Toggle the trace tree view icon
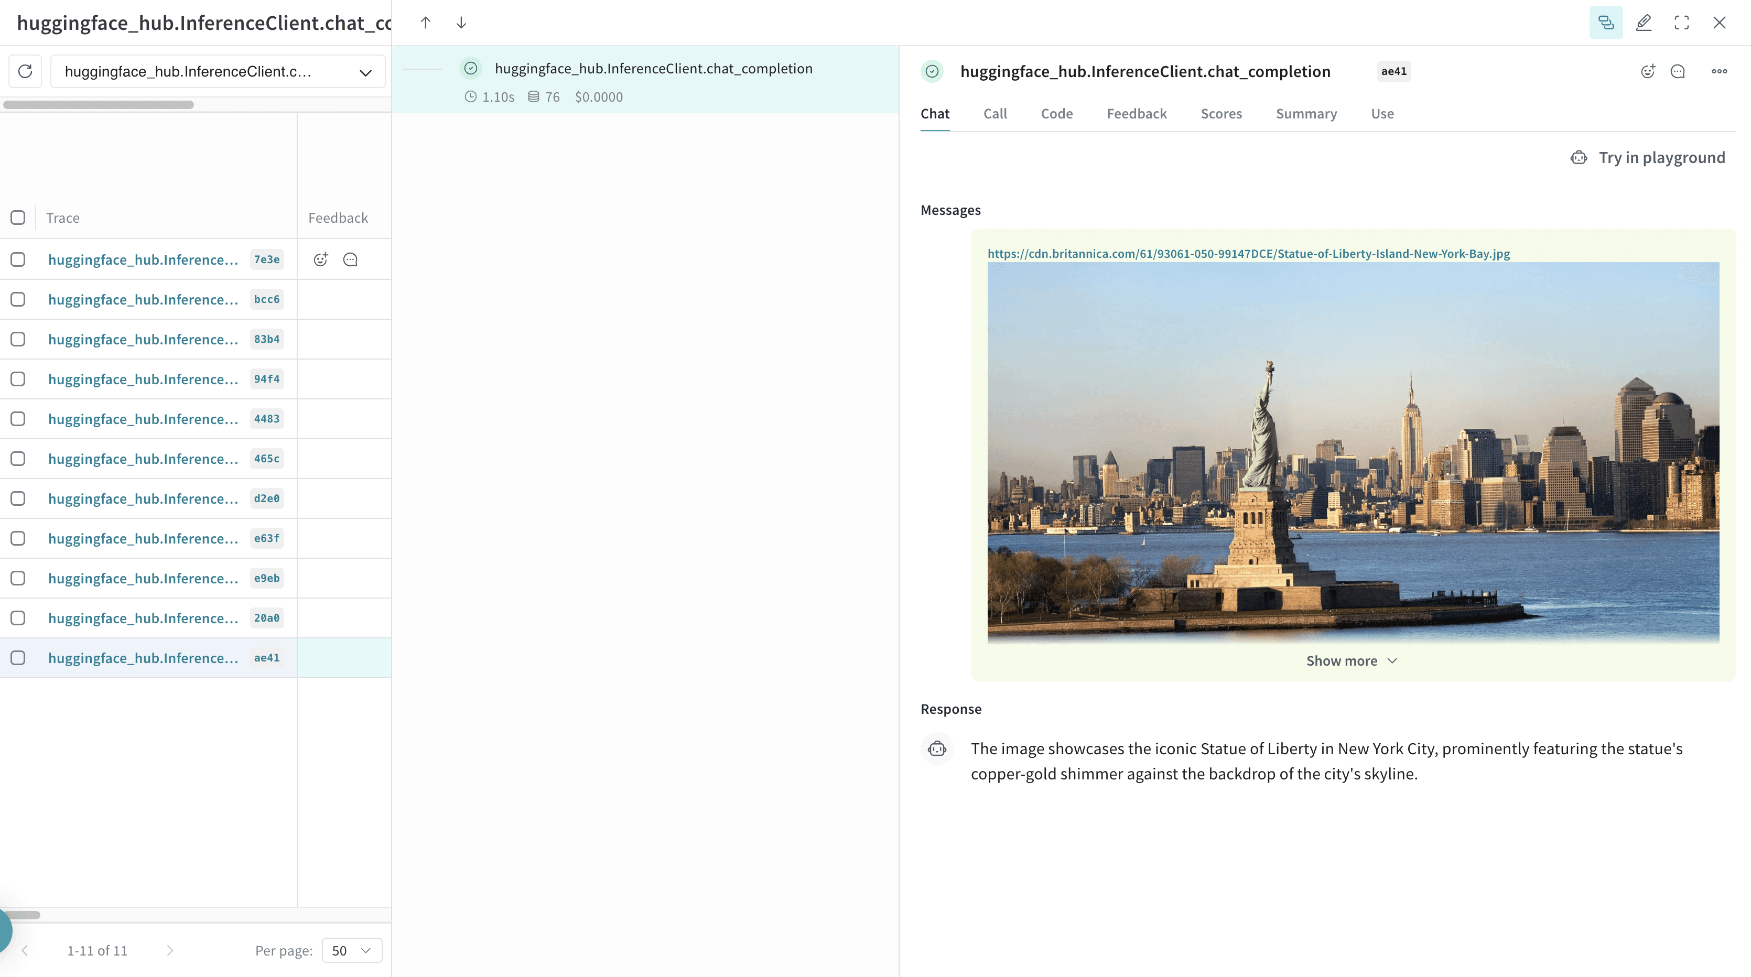The height and width of the screenshot is (977, 1751). (x=1606, y=23)
